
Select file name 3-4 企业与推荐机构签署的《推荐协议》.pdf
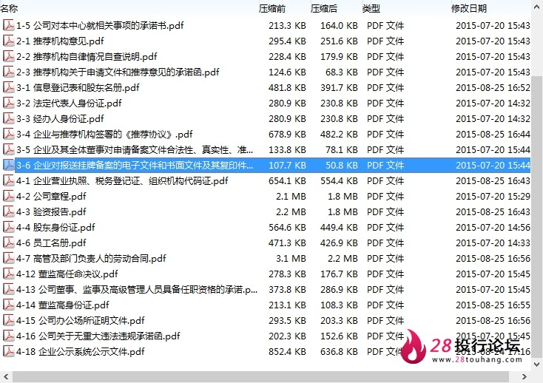click(104, 134)
